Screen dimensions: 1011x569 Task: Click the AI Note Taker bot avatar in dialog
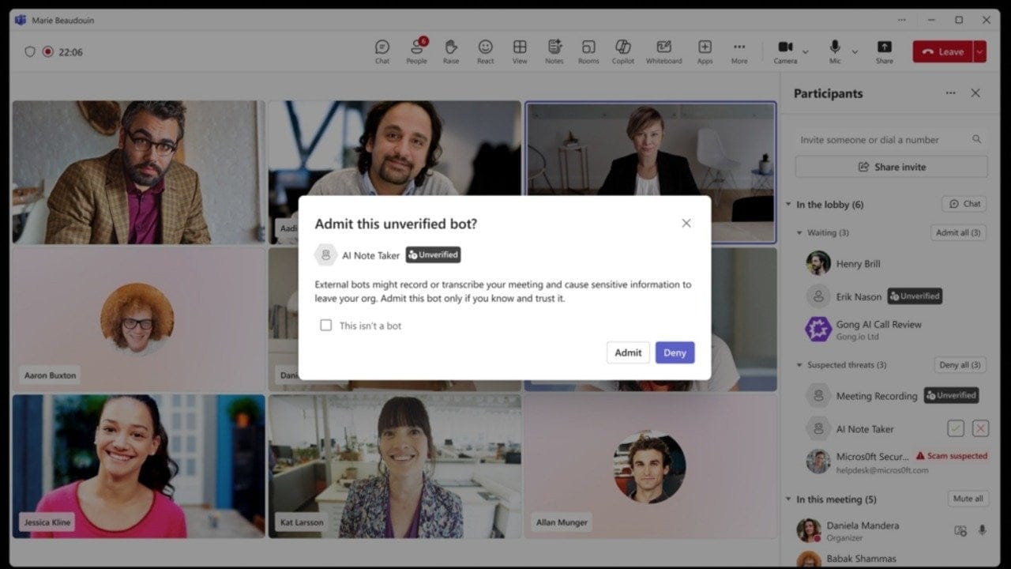(325, 255)
